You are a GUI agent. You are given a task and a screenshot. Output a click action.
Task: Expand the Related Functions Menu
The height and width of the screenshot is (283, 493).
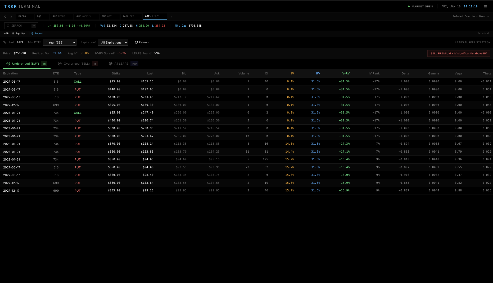pyautogui.click(x=471, y=16)
